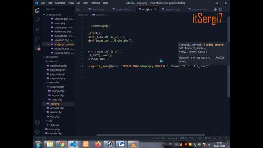
Task: Open the Explorer view in activity bar
Action: (37, 10)
